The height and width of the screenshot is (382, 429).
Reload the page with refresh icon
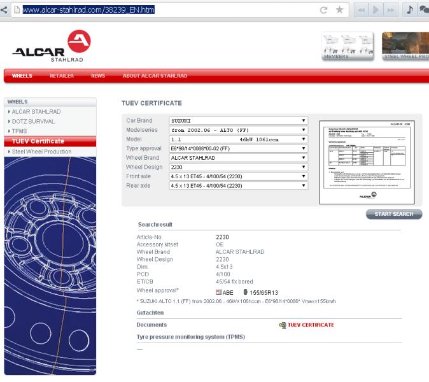point(323,10)
